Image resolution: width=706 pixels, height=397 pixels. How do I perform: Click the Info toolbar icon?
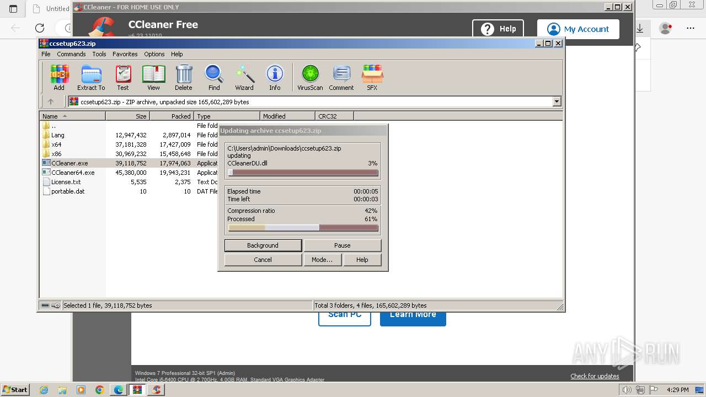(x=275, y=77)
